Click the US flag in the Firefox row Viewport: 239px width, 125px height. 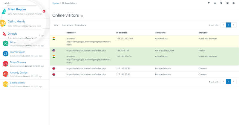pyautogui.click(x=54, y=51)
